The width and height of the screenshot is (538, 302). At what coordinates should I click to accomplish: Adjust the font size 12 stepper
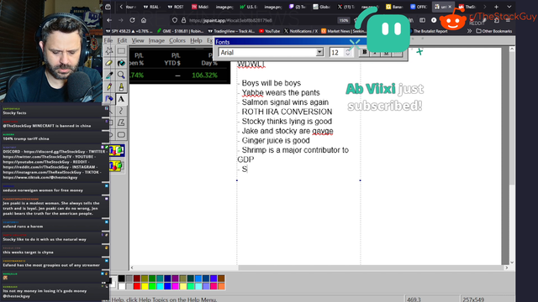click(x=348, y=52)
